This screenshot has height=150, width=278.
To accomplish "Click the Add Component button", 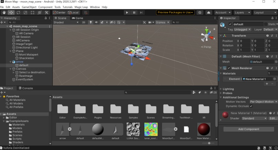I will tap(249, 129).
